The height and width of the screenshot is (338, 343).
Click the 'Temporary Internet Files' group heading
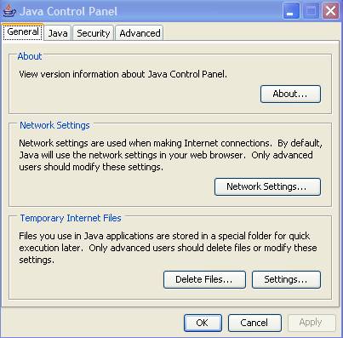pos(71,218)
